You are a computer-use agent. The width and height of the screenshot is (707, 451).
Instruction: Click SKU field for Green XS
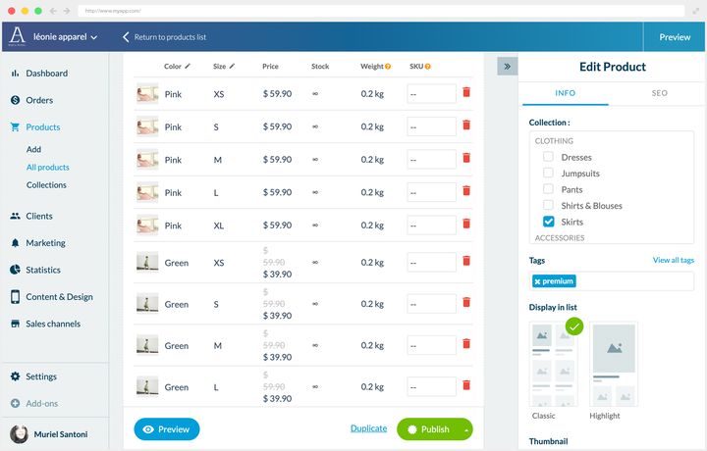(x=431, y=262)
